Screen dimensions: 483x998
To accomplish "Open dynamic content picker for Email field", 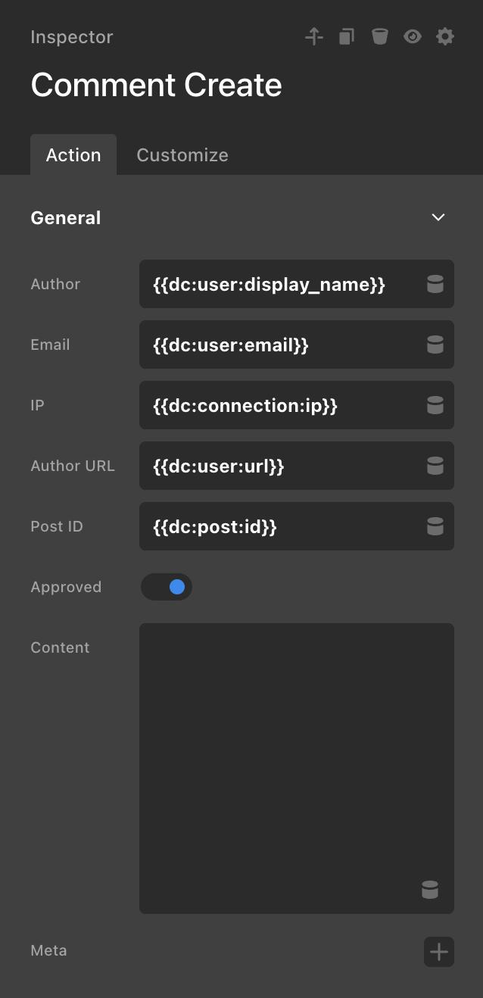I will pos(435,345).
